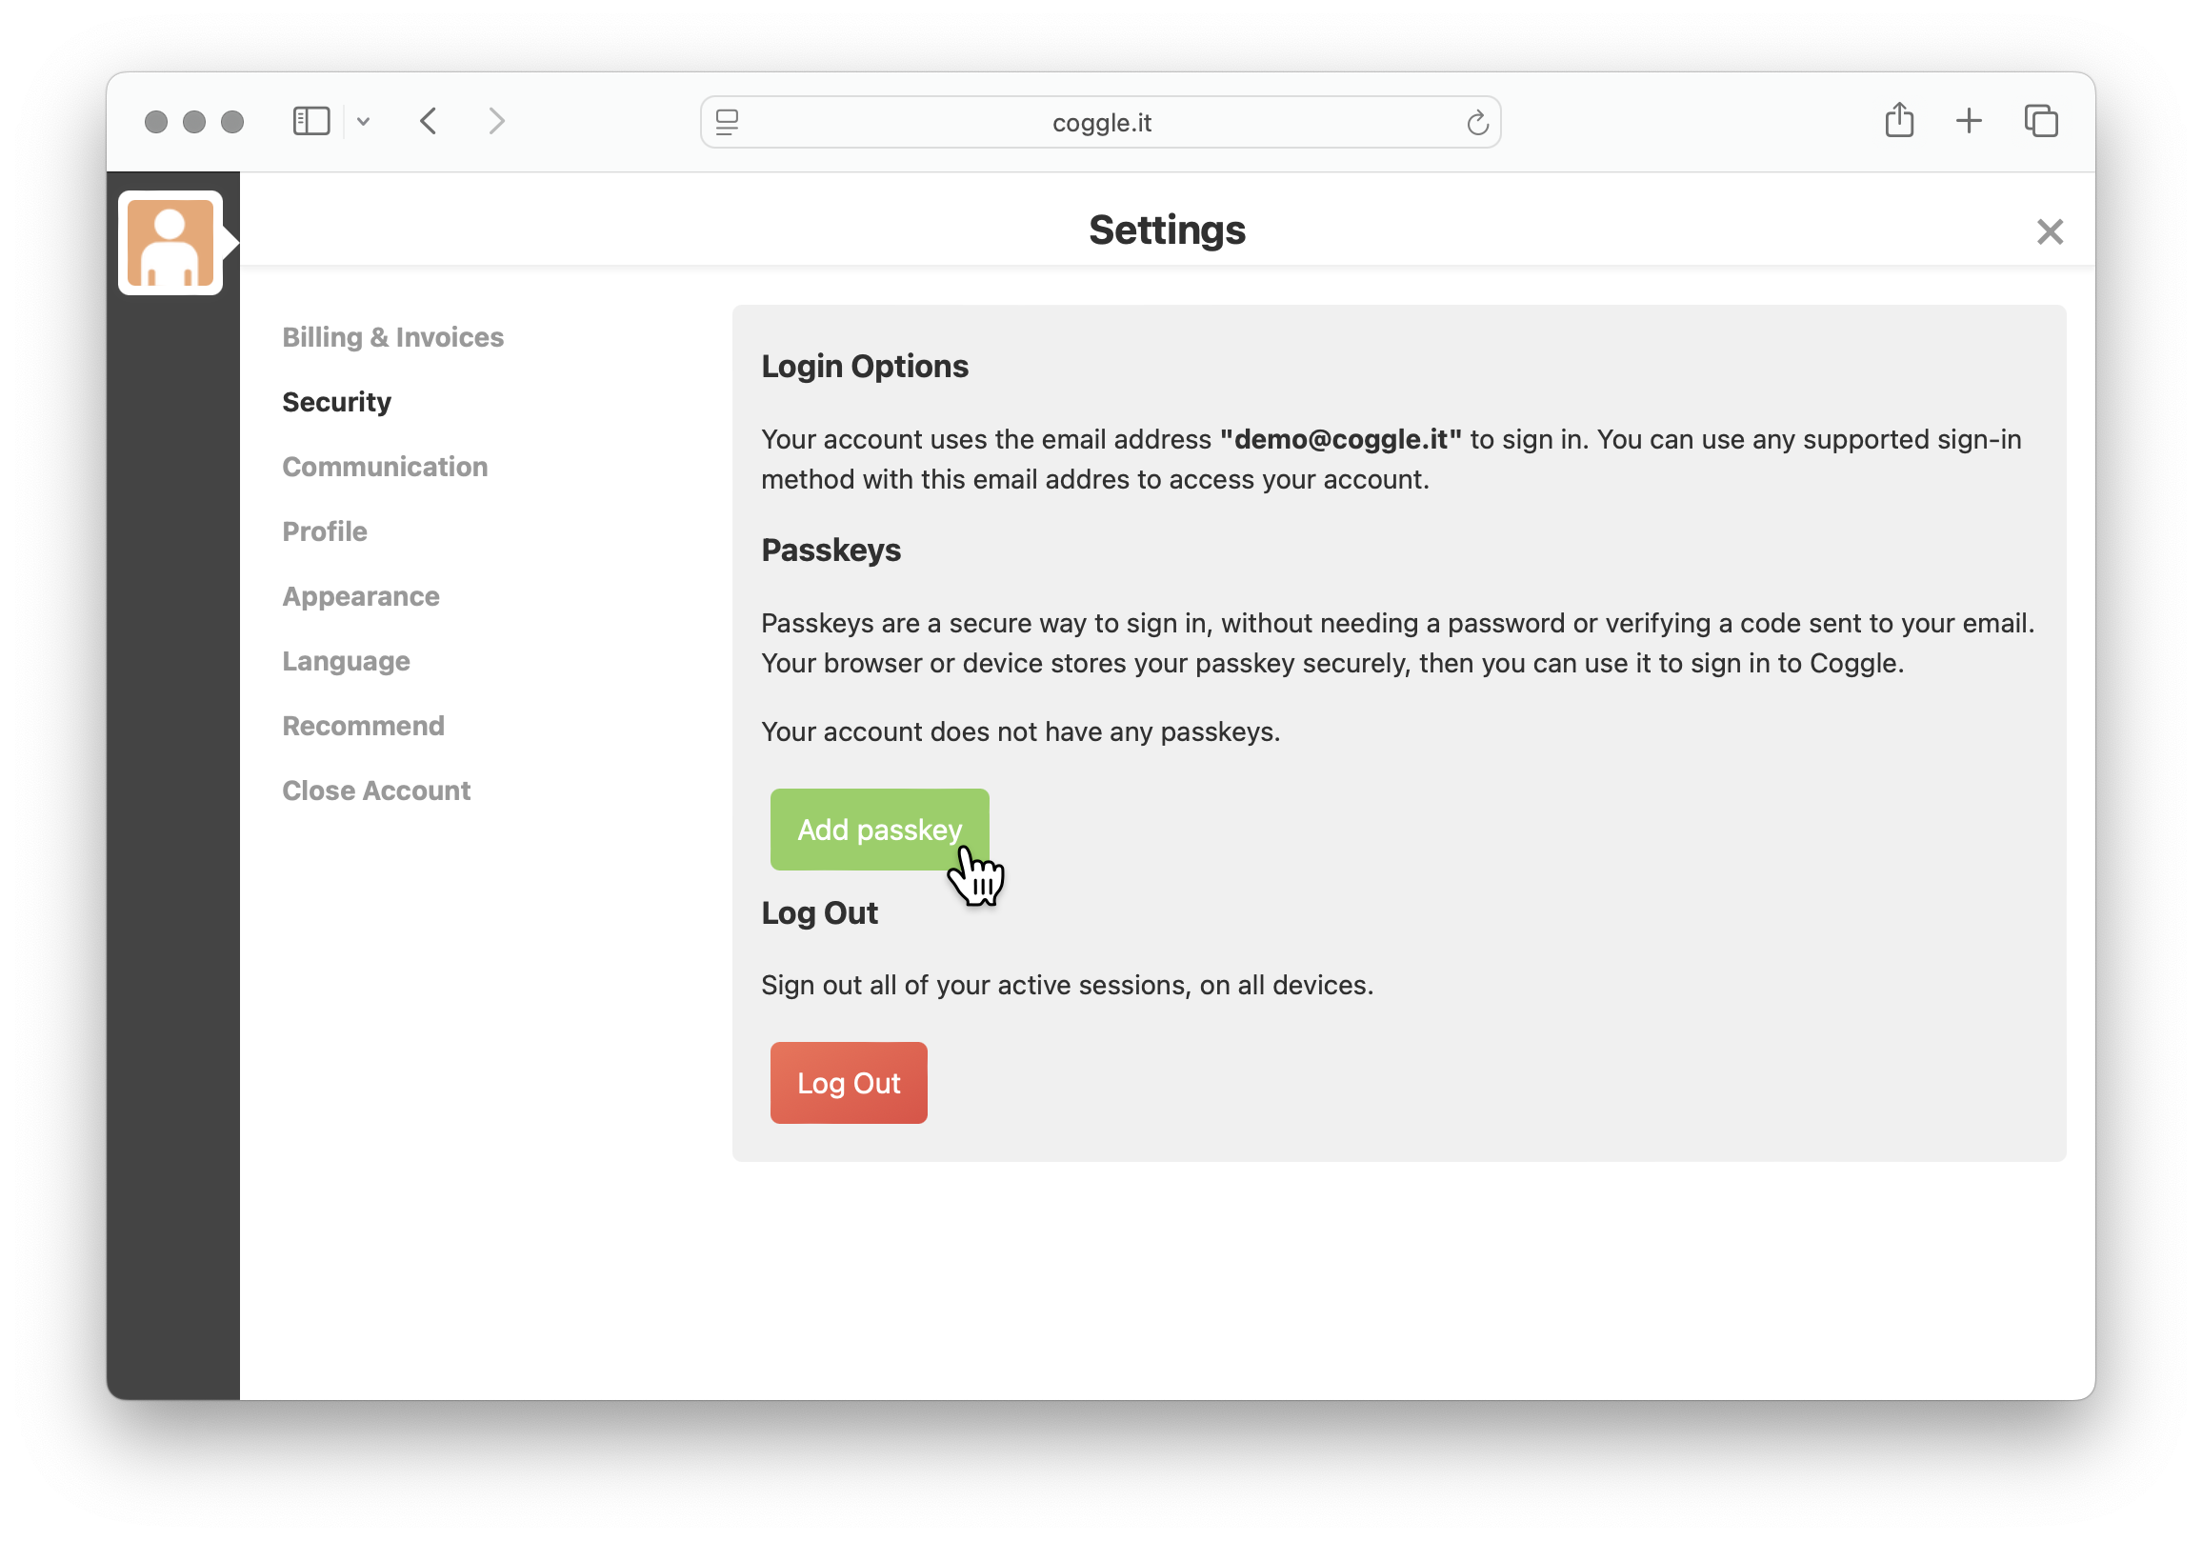Go to Appearance settings

point(361,596)
